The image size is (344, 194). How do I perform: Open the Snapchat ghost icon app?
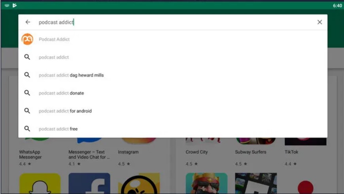click(40, 183)
